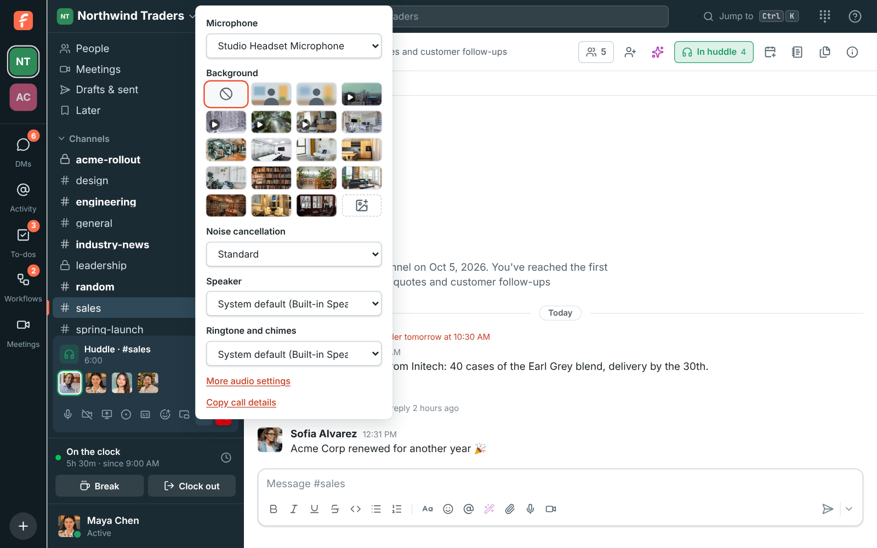The height and width of the screenshot is (548, 877).
Task: Pop out huddle to mini window
Action: tap(184, 414)
